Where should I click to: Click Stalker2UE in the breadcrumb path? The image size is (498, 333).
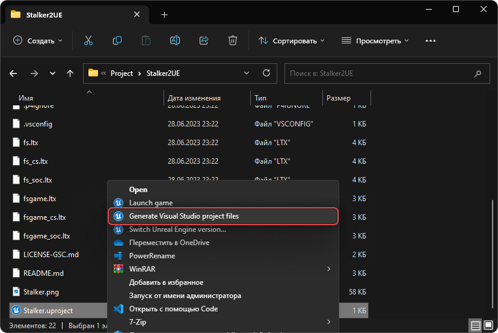[163, 73]
